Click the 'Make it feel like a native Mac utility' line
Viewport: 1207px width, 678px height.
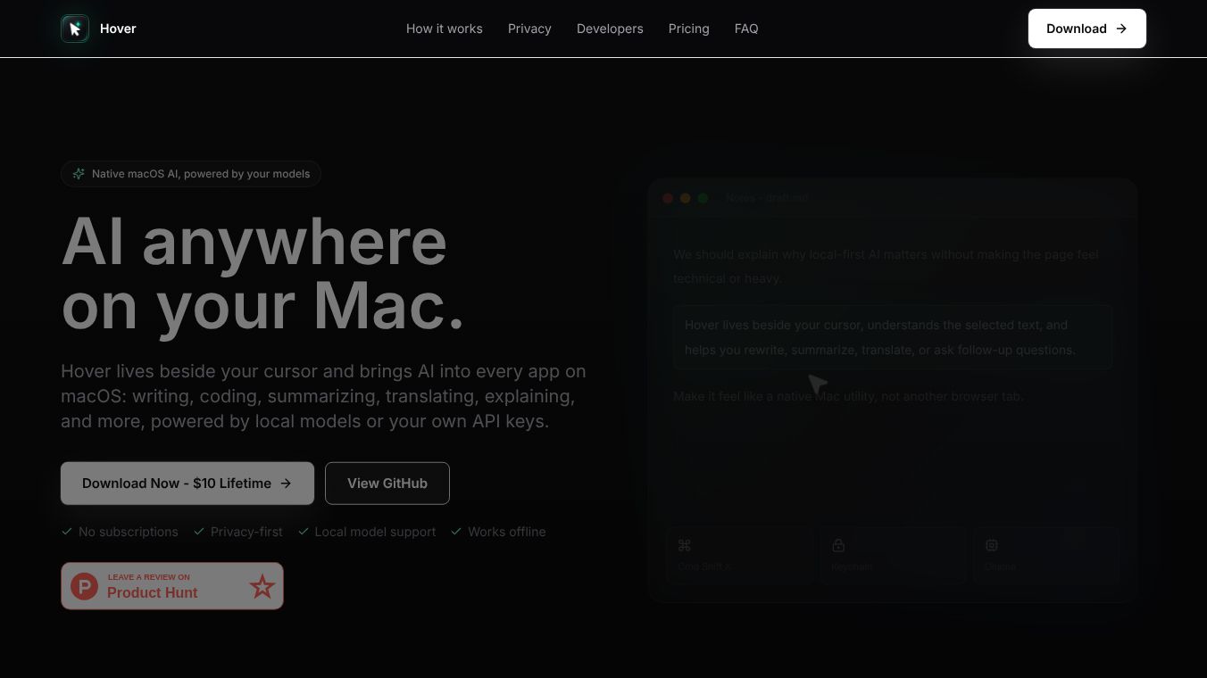(x=848, y=396)
